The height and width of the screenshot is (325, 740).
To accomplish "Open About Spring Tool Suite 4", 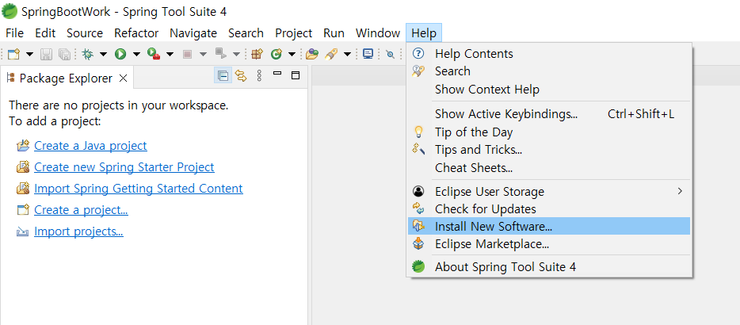I will click(x=549, y=267).
